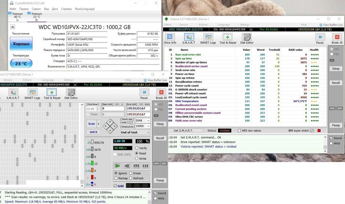Enable Hints checkbox in Victoria SMART-table window
The width and height of the screenshot is (345, 204).
[x=331, y=143]
